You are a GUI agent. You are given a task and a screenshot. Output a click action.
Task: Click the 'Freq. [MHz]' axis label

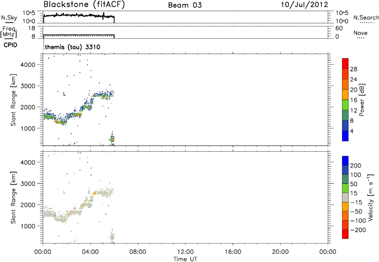pos(9,32)
